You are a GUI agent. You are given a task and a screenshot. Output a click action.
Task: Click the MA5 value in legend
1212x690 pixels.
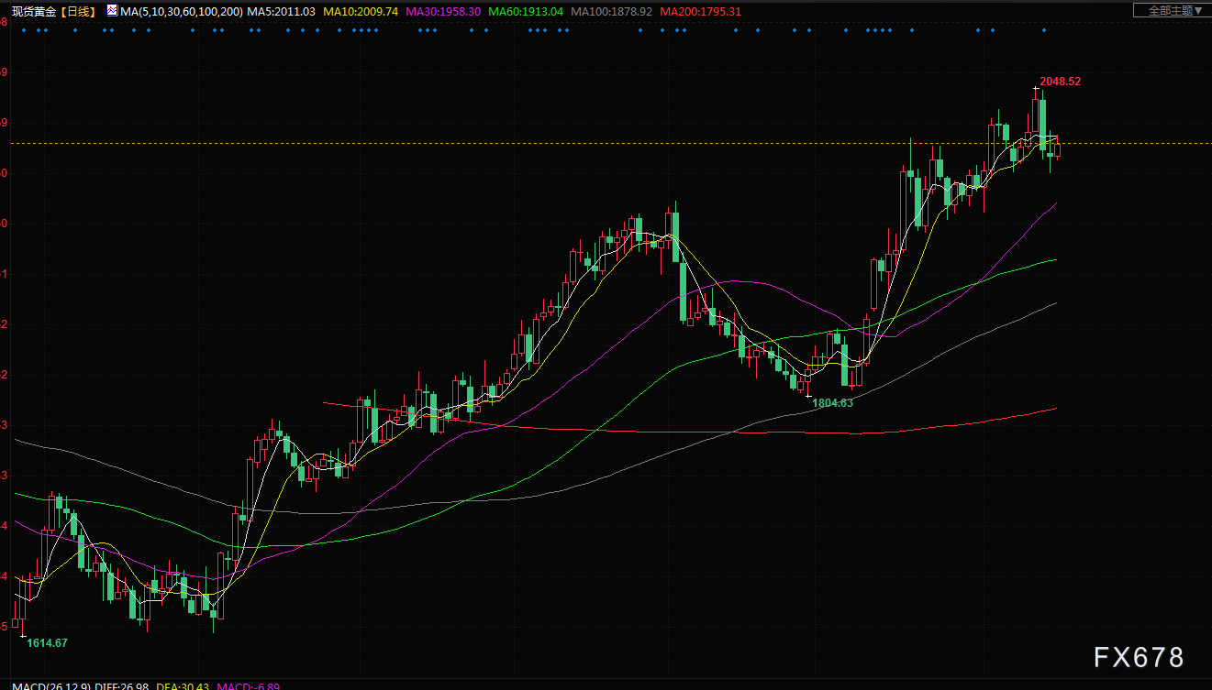tap(282, 12)
